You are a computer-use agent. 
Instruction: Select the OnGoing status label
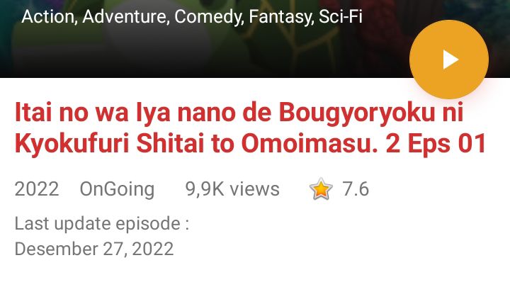pos(117,189)
